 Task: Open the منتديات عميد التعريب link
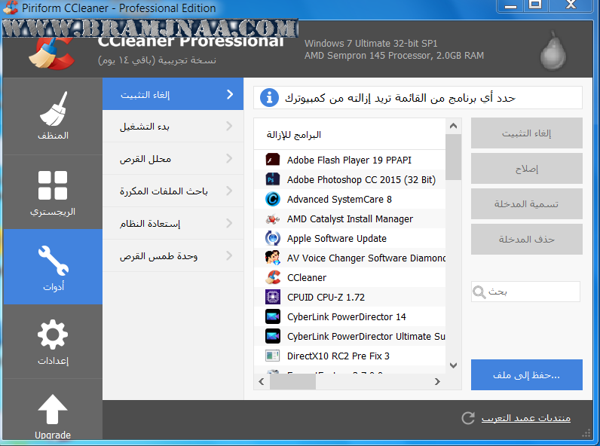[x=526, y=418]
